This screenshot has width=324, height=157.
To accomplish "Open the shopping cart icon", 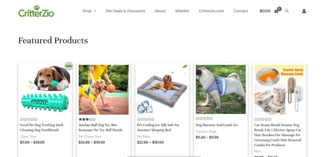I will (x=277, y=11).
